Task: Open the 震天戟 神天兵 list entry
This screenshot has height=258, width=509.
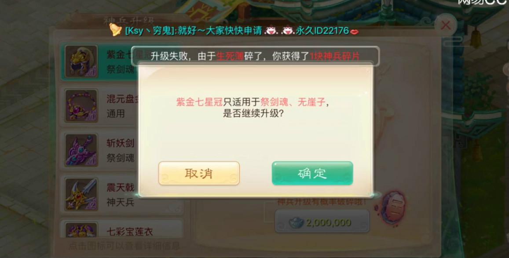Action: [122, 194]
